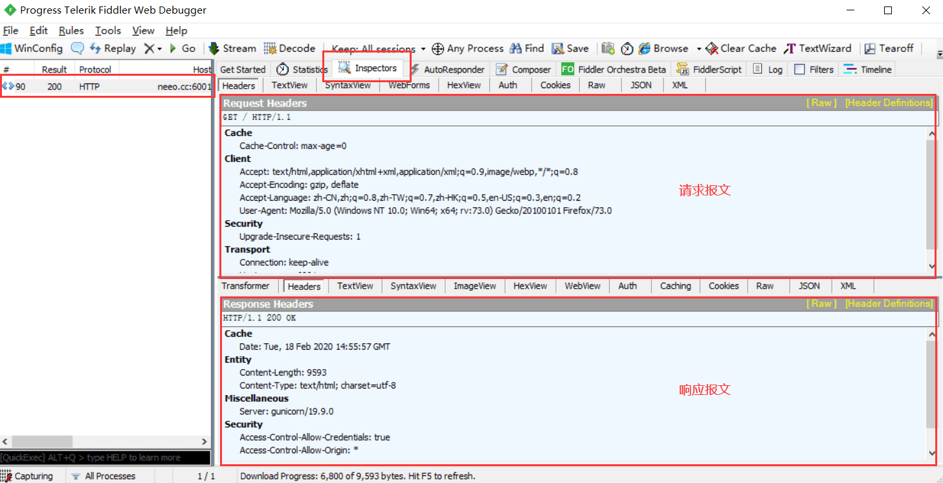Viewport: 943px width, 483px height.
Task: Open the File menu
Action: point(10,30)
